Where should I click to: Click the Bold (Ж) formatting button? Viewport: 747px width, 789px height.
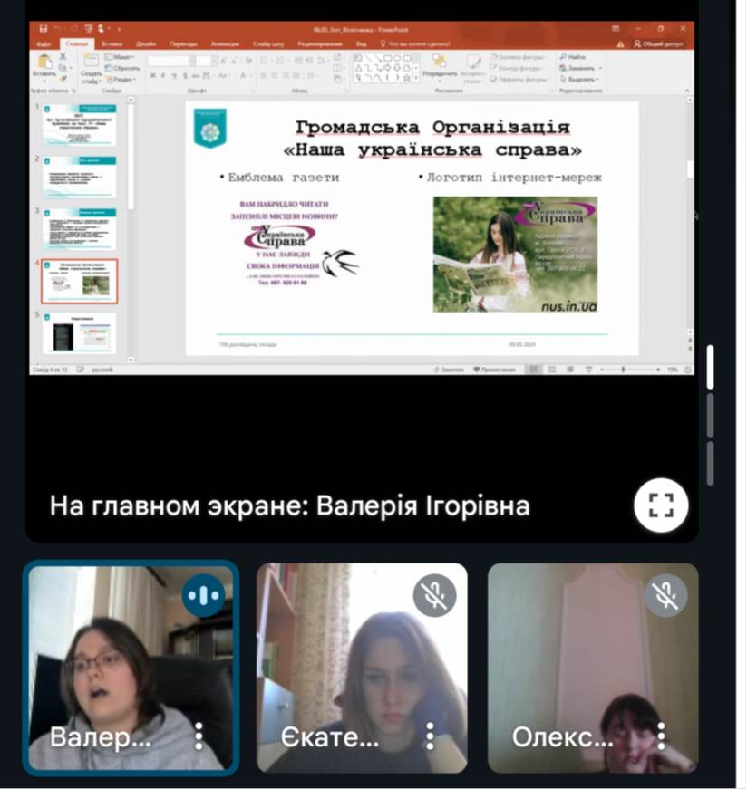[x=152, y=75]
